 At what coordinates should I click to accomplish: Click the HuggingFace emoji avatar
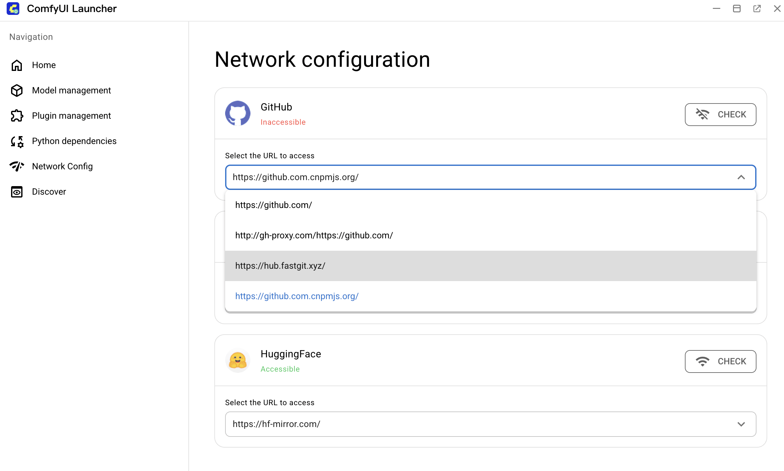(x=237, y=361)
